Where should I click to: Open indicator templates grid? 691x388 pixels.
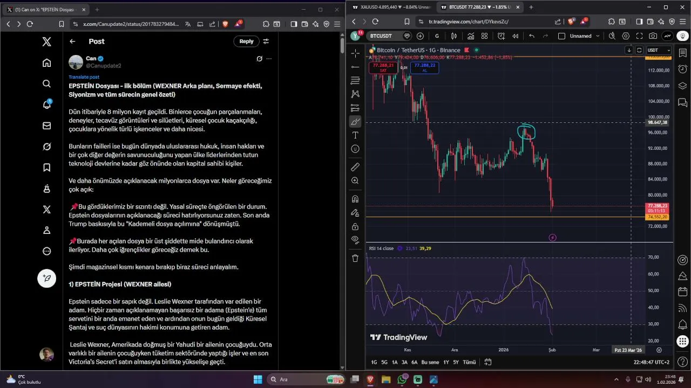point(484,36)
